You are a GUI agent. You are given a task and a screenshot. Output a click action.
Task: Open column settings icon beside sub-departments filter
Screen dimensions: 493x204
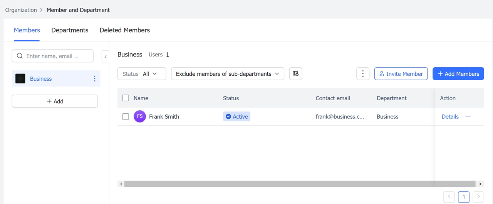[x=295, y=74]
